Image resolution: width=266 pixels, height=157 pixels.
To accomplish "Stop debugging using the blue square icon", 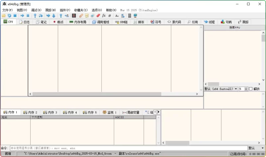I will click(15, 16).
